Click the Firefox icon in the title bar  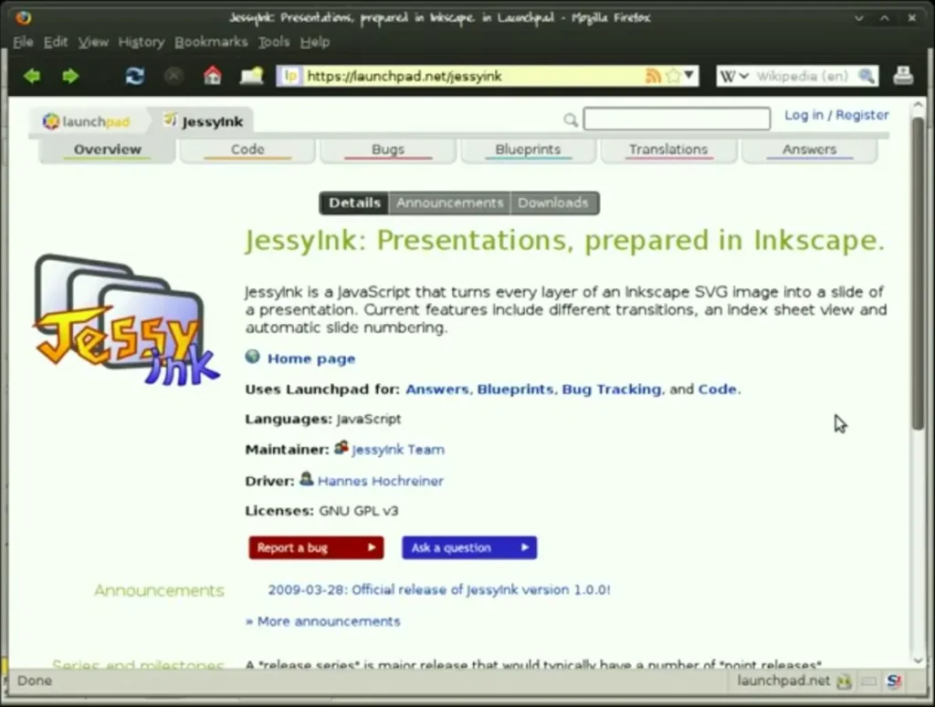pyautogui.click(x=24, y=17)
